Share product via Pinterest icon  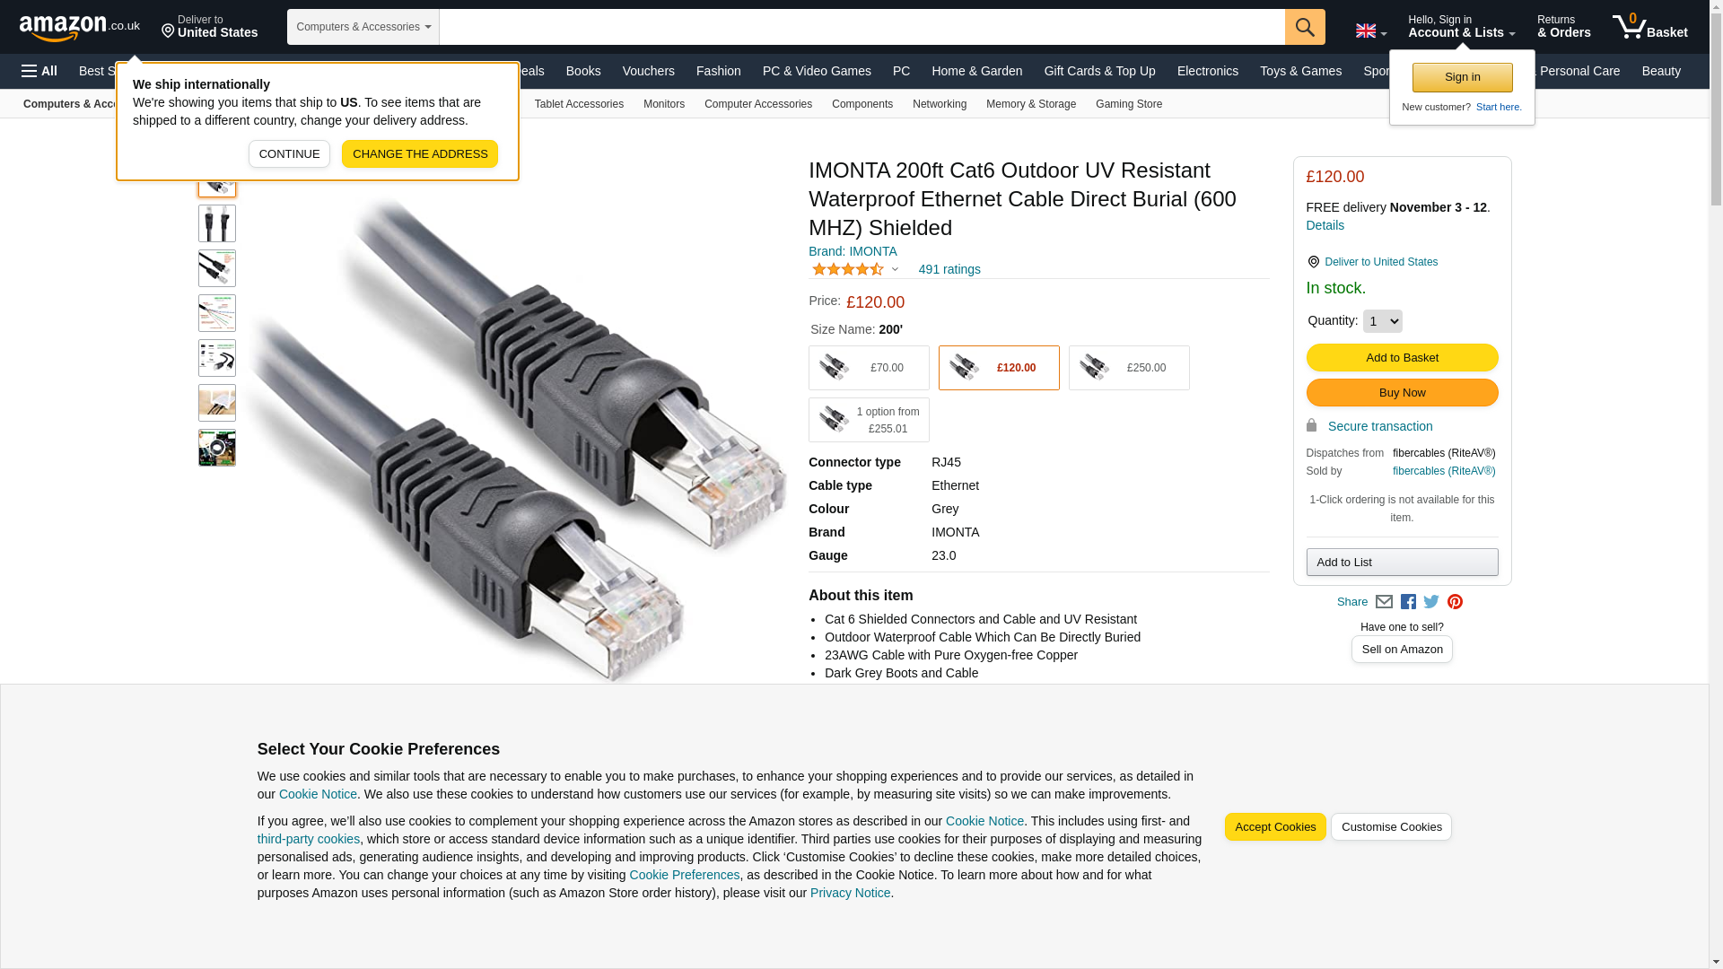click(1455, 602)
